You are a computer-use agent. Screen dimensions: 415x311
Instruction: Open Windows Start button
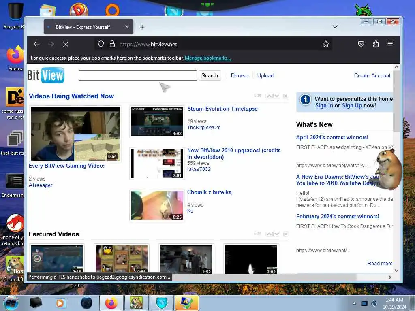point(11,303)
